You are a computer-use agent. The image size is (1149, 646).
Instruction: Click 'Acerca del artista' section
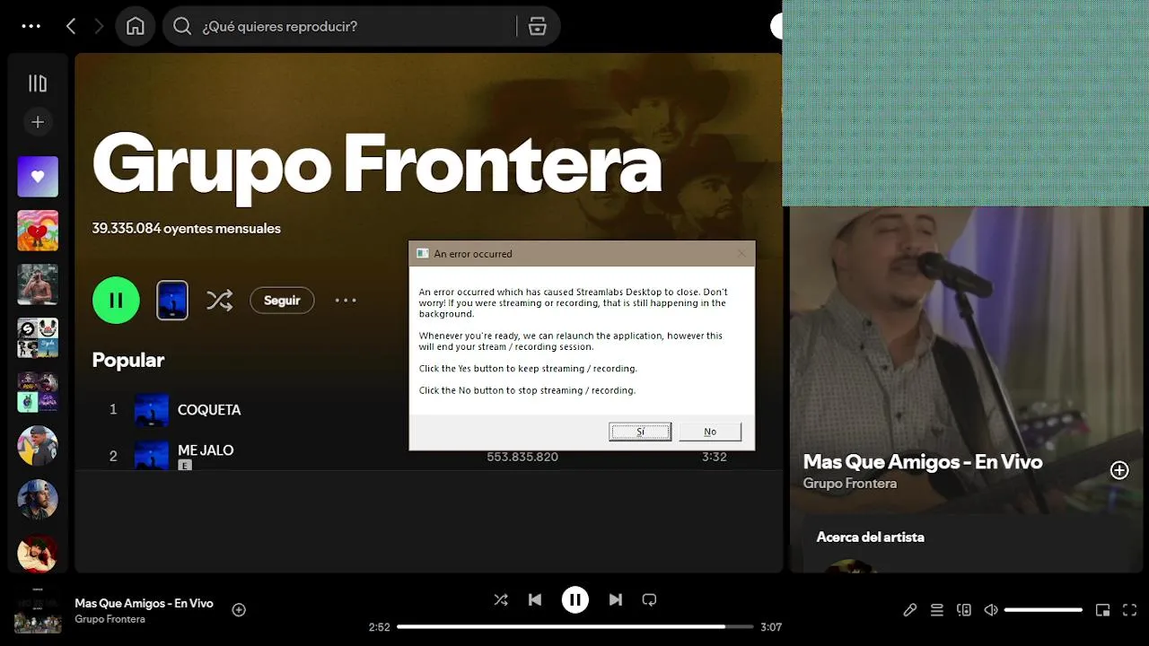(x=870, y=537)
